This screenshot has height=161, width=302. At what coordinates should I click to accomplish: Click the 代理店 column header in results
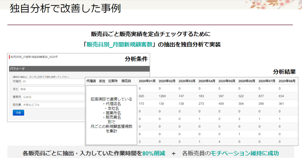click(91, 81)
